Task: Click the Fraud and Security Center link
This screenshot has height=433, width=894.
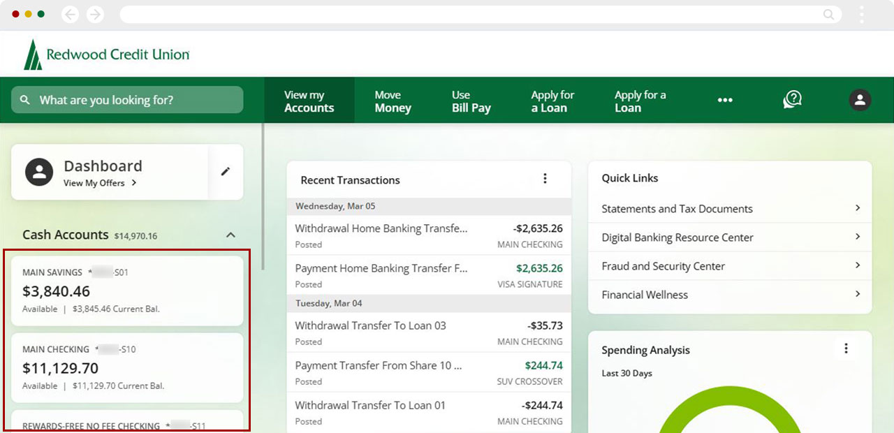Action: 664,266
